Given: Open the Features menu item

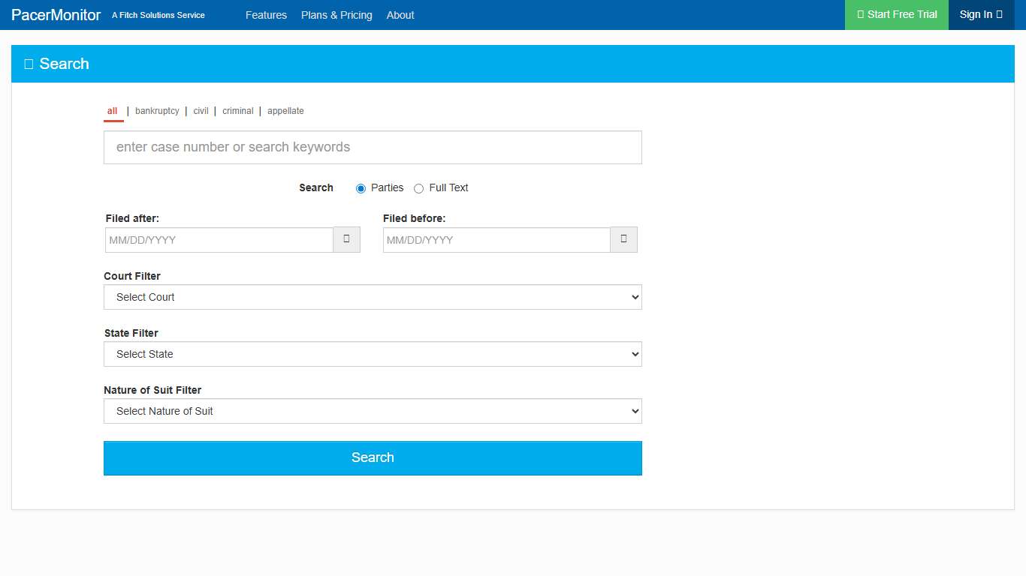Looking at the screenshot, I should 266,15.
